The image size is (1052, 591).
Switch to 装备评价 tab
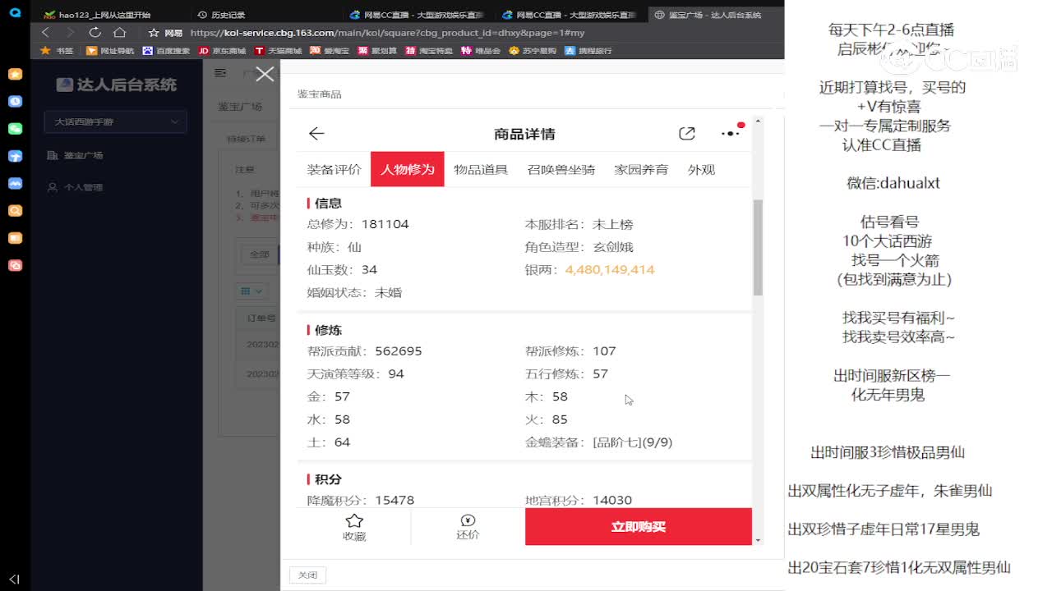(334, 170)
